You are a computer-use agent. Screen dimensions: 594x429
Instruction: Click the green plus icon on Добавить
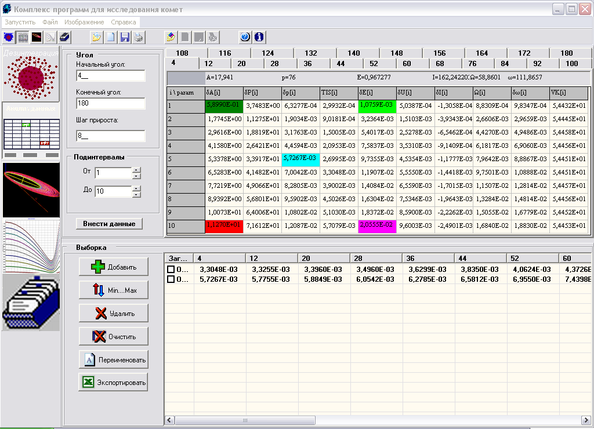pos(97,267)
